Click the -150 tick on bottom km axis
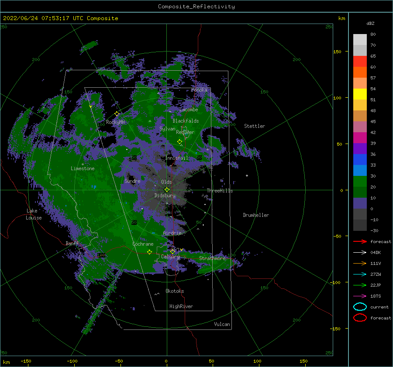Image resolution: width=393 pixels, height=367 pixels. pos(26,361)
